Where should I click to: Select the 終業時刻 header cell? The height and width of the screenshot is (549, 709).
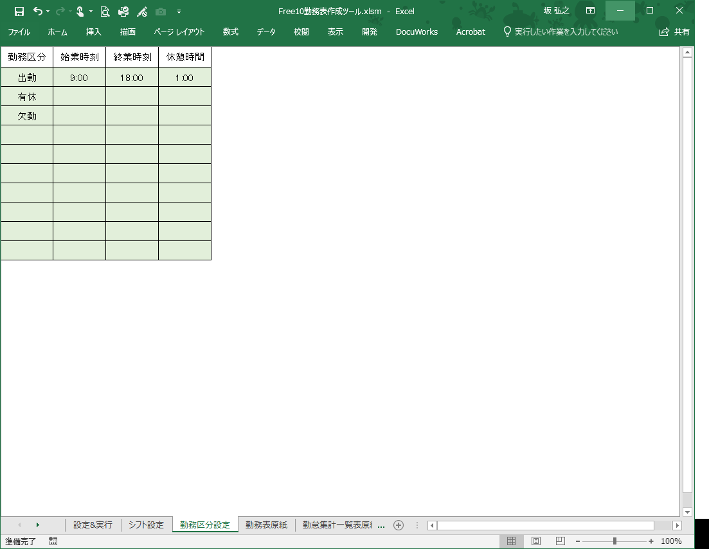132,57
